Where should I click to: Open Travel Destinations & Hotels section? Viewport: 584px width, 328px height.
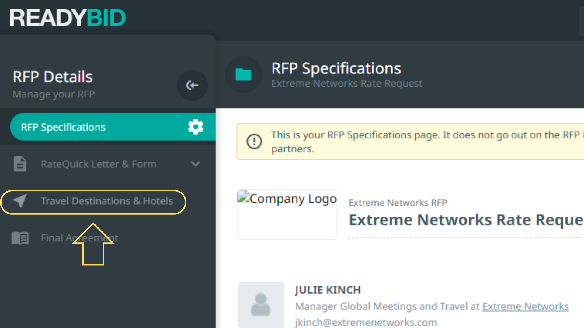107,201
